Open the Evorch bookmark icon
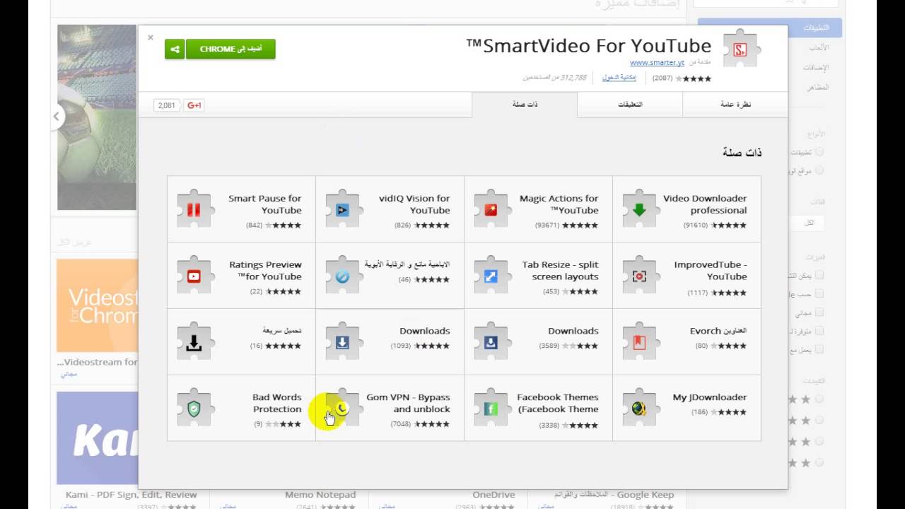Image resolution: width=905 pixels, height=509 pixels. tap(639, 342)
